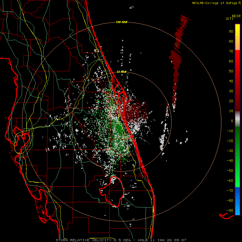
Task: Click the 70 knot legend value
Action: [x=231, y=51]
